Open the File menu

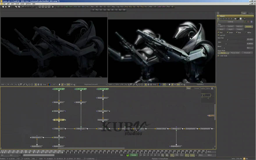pos(4,4)
